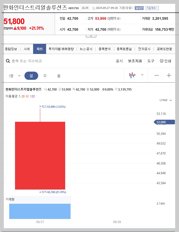Click the moving average 20 label
This screenshot has height=232, width=179.
coord(23,96)
